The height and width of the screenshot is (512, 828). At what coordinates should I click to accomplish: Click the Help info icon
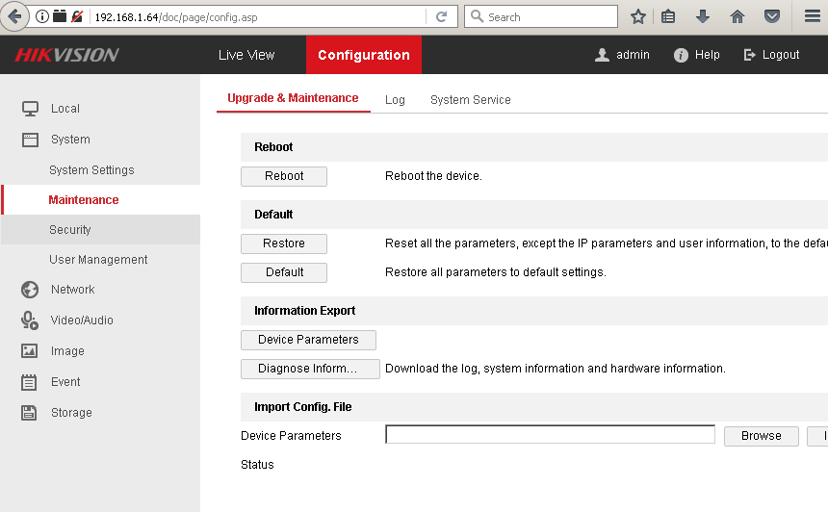click(681, 56)
